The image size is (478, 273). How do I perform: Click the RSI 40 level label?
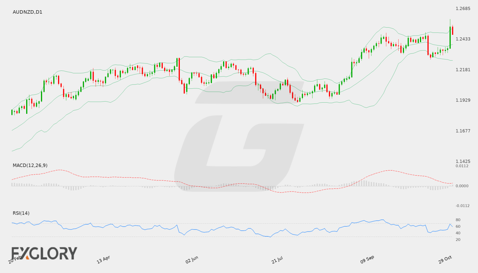(458, 233)
